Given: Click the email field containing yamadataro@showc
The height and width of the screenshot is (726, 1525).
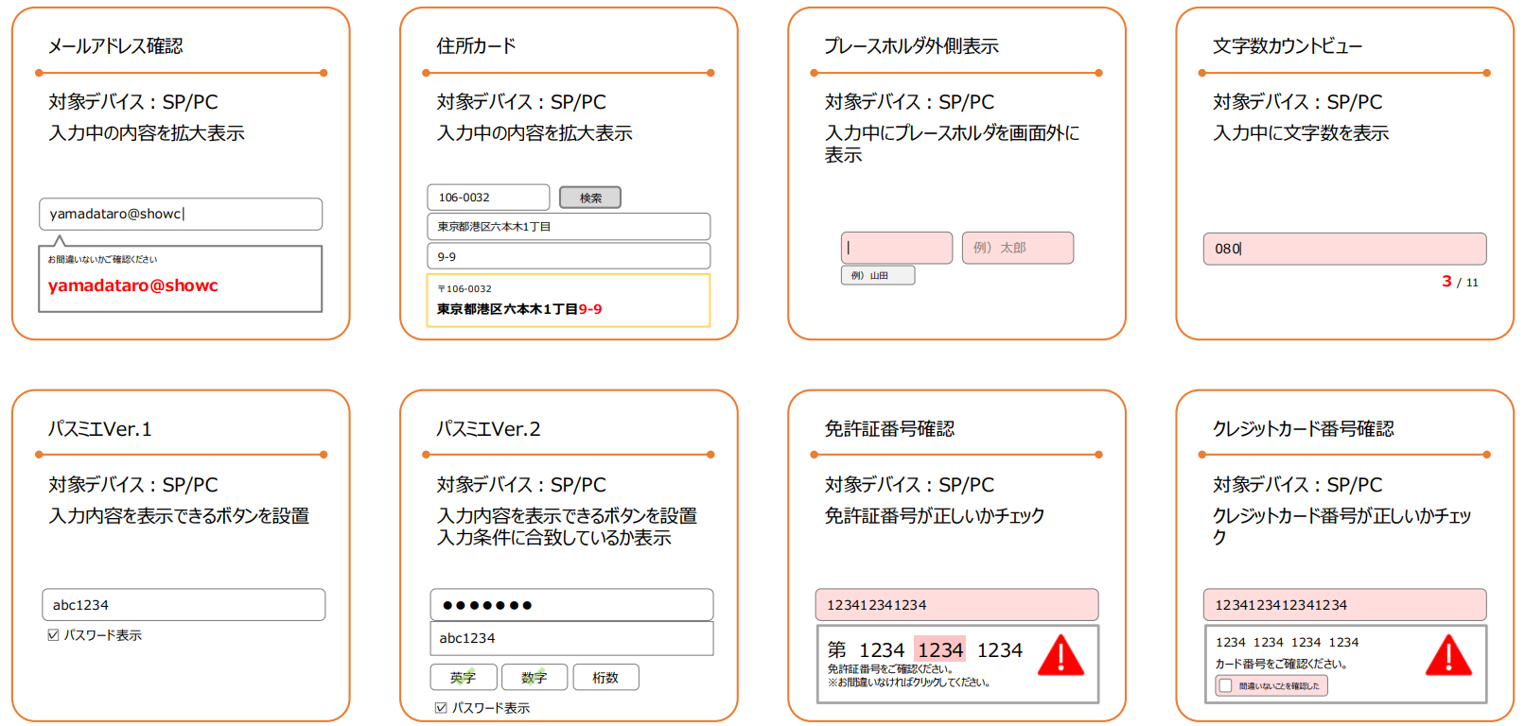Looking at the screenshot, I should [x=181, y=215].
